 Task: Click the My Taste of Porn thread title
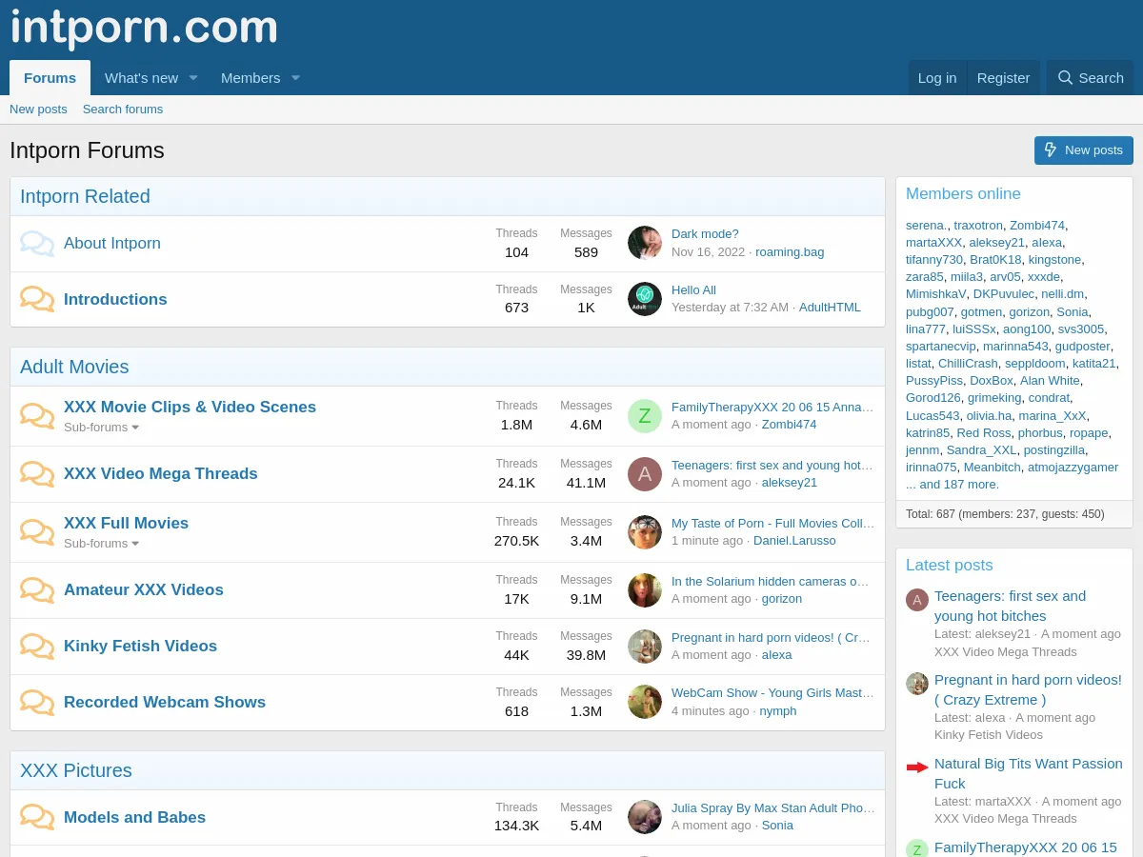772,524
